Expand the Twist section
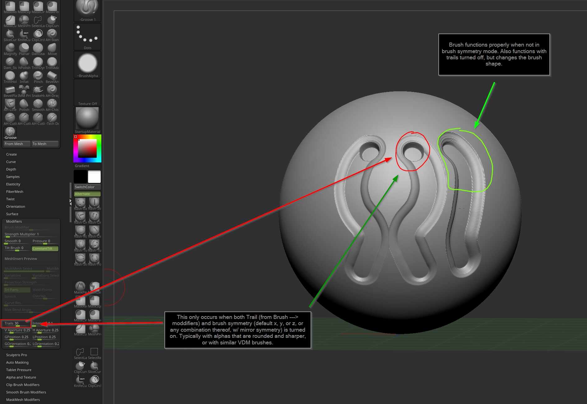The image size is (587, 404). [x=10, y=199]
